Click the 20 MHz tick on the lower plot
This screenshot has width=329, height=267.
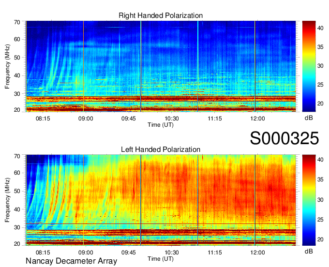tap(17, 244)
